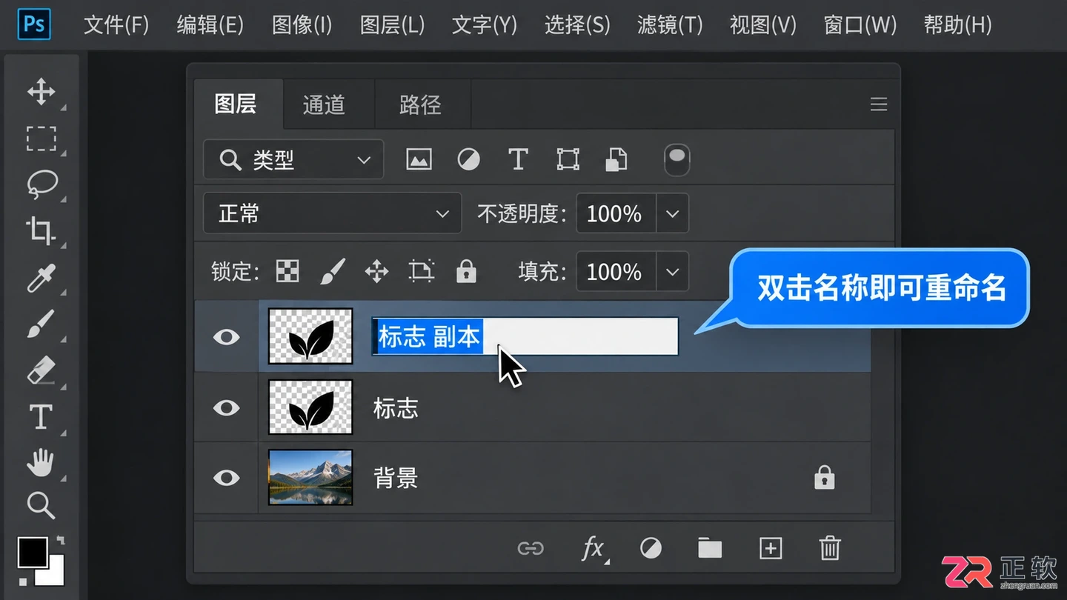Select the Zoom tool
Image resolution: width=1067 pixels, height=600 pixels.
click(41, 505)
